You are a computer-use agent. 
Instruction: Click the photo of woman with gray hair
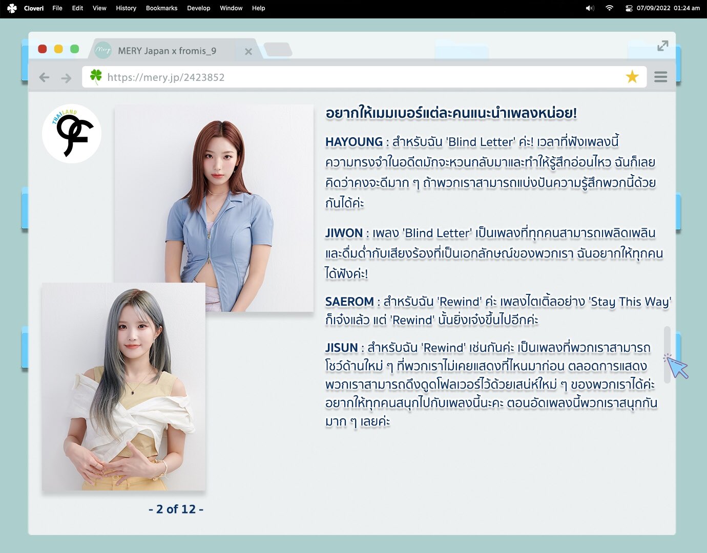click(123, 387)
